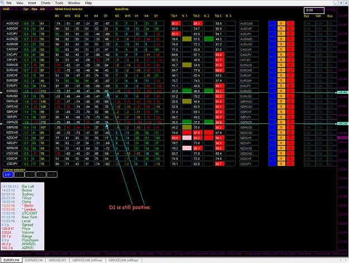
Task: Select the 5.00 volume option
Action: pos(51,175)
